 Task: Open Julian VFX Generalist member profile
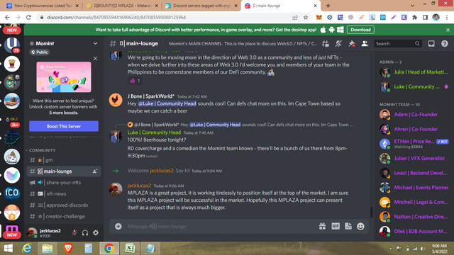point(414,158)
